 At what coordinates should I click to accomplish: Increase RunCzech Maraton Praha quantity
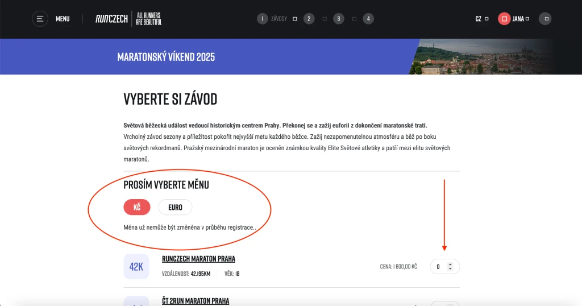coord(450,264)
